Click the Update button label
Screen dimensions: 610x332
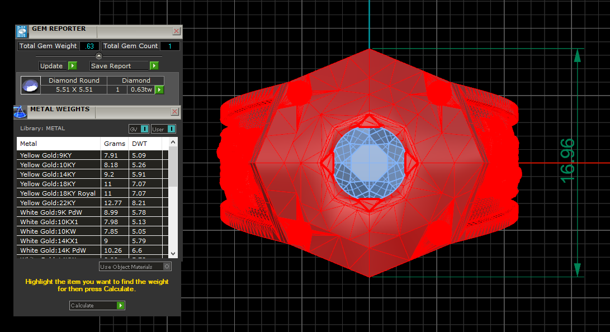coord(51,66)
